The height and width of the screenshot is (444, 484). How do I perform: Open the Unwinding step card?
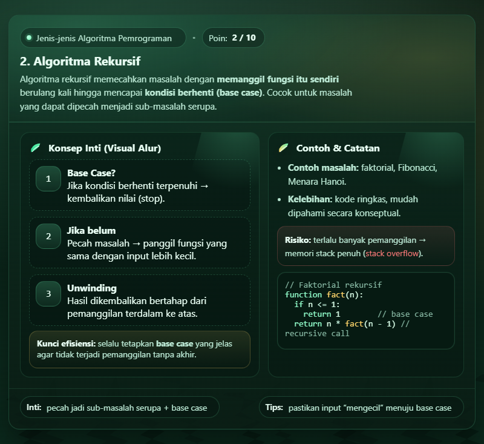point(140,300)
